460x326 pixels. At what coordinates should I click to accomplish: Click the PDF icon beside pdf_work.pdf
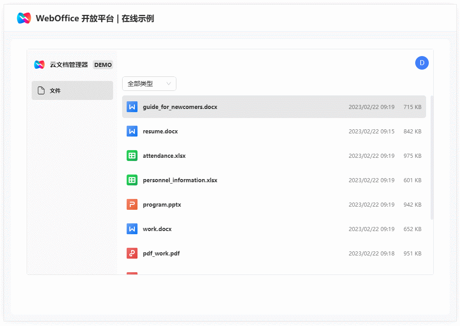click(132, 253)
